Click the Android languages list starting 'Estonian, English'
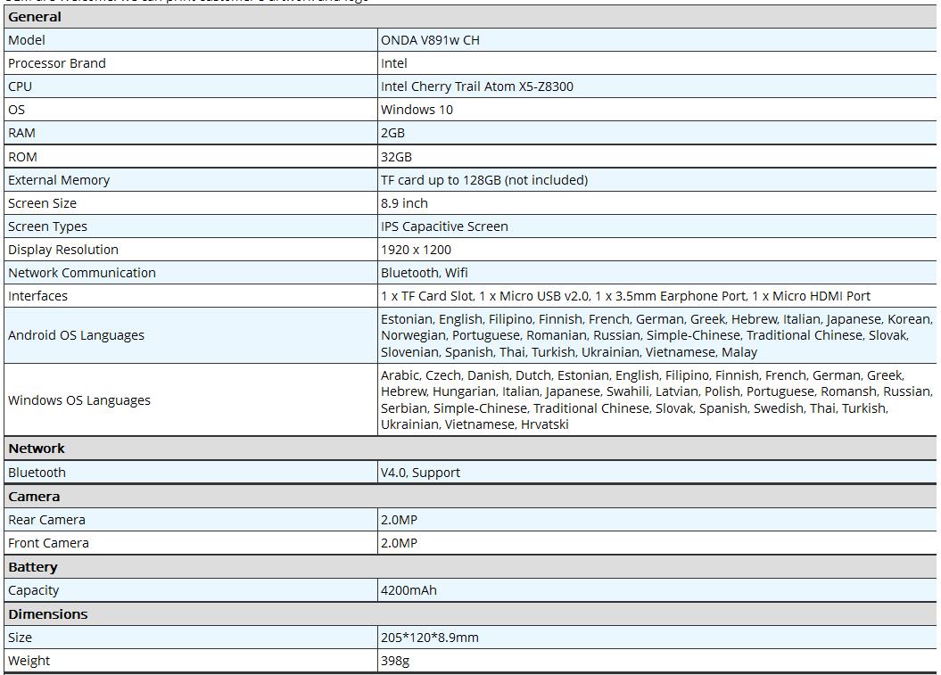This screenshot has height=675, width=941. click(x=656, y=335)
